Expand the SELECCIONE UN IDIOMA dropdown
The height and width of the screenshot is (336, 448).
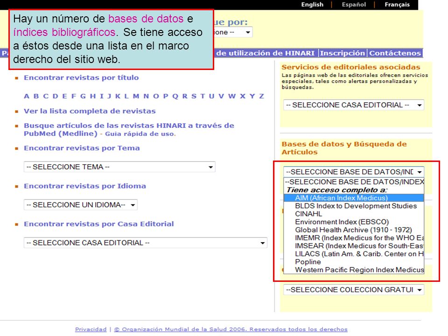(81, 205)
